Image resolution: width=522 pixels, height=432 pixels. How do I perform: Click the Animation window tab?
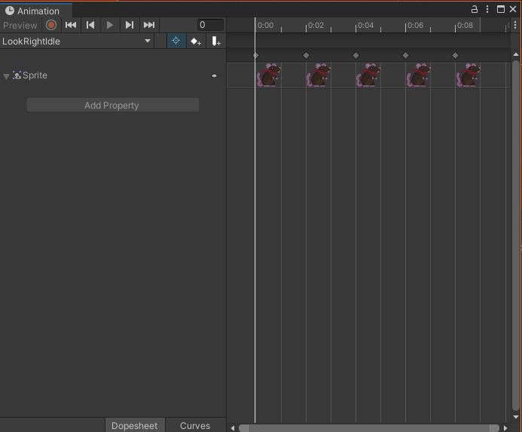(37, 11)
